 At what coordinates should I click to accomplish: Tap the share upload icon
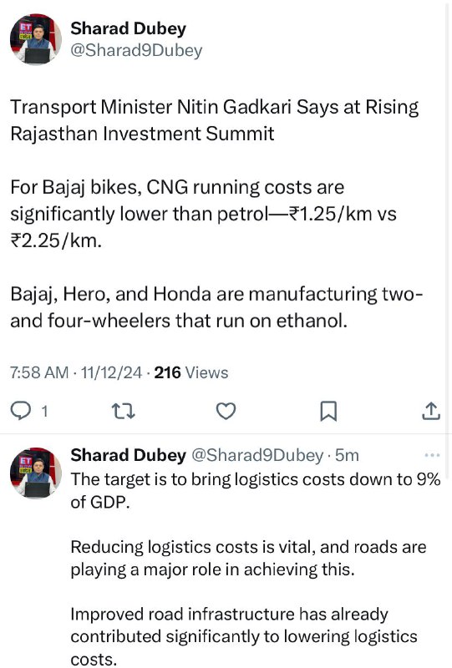click(431, 411)
